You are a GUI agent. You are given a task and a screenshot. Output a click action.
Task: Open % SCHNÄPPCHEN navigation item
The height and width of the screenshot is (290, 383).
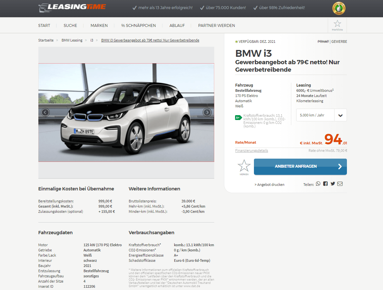point(139,26)
